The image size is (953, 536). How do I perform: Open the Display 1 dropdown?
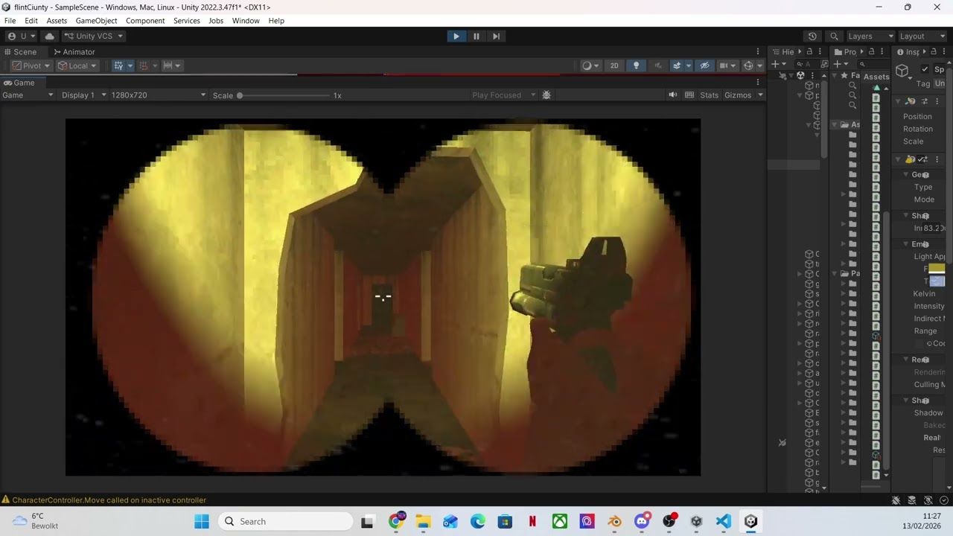83,95
